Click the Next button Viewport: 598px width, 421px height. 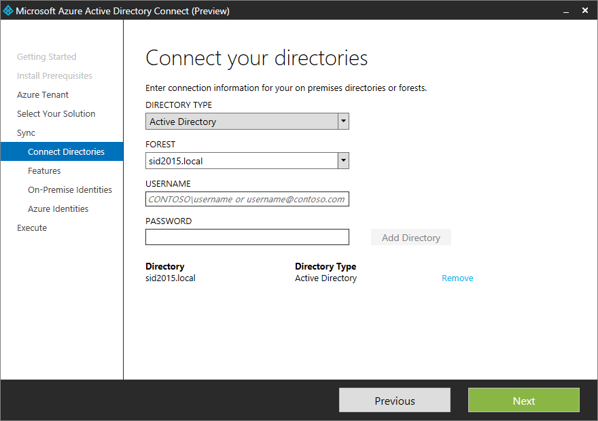523,400
